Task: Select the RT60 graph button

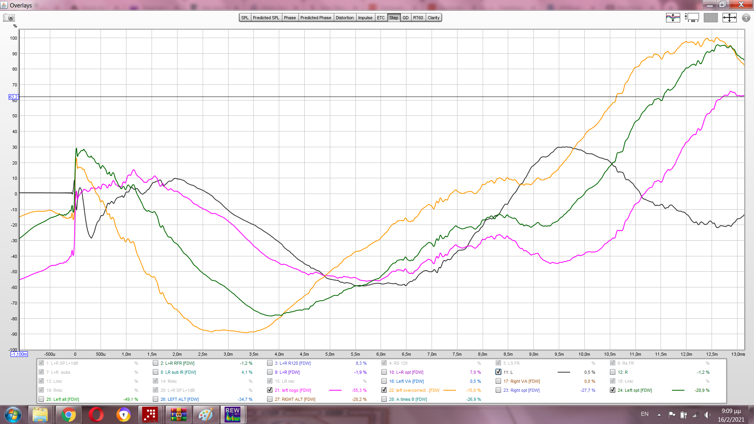Action: click(418, 18)
